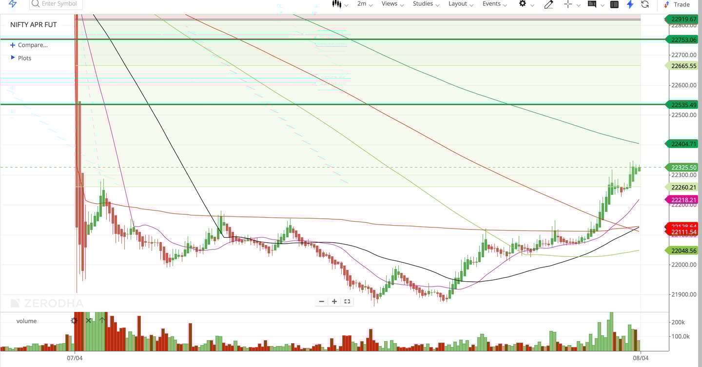Expand the gear settings dropdown arrow
This screenshot has width=702, height=367.
[532, 5]
